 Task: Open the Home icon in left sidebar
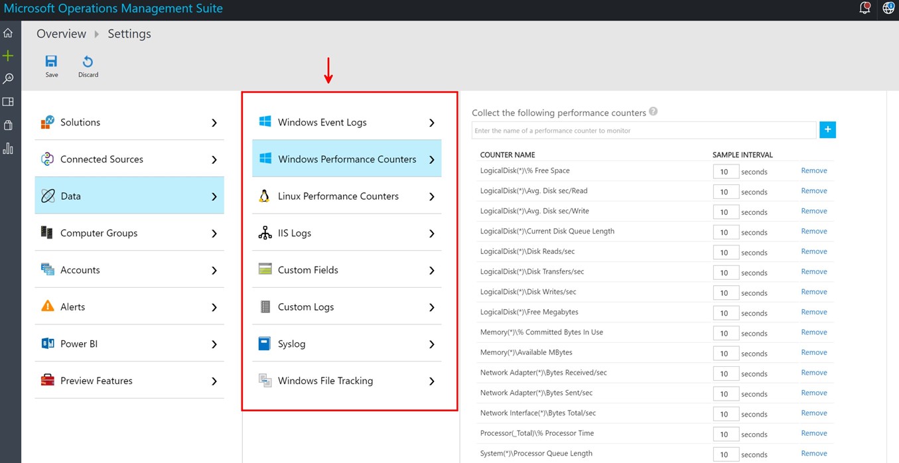pos(8,33)
